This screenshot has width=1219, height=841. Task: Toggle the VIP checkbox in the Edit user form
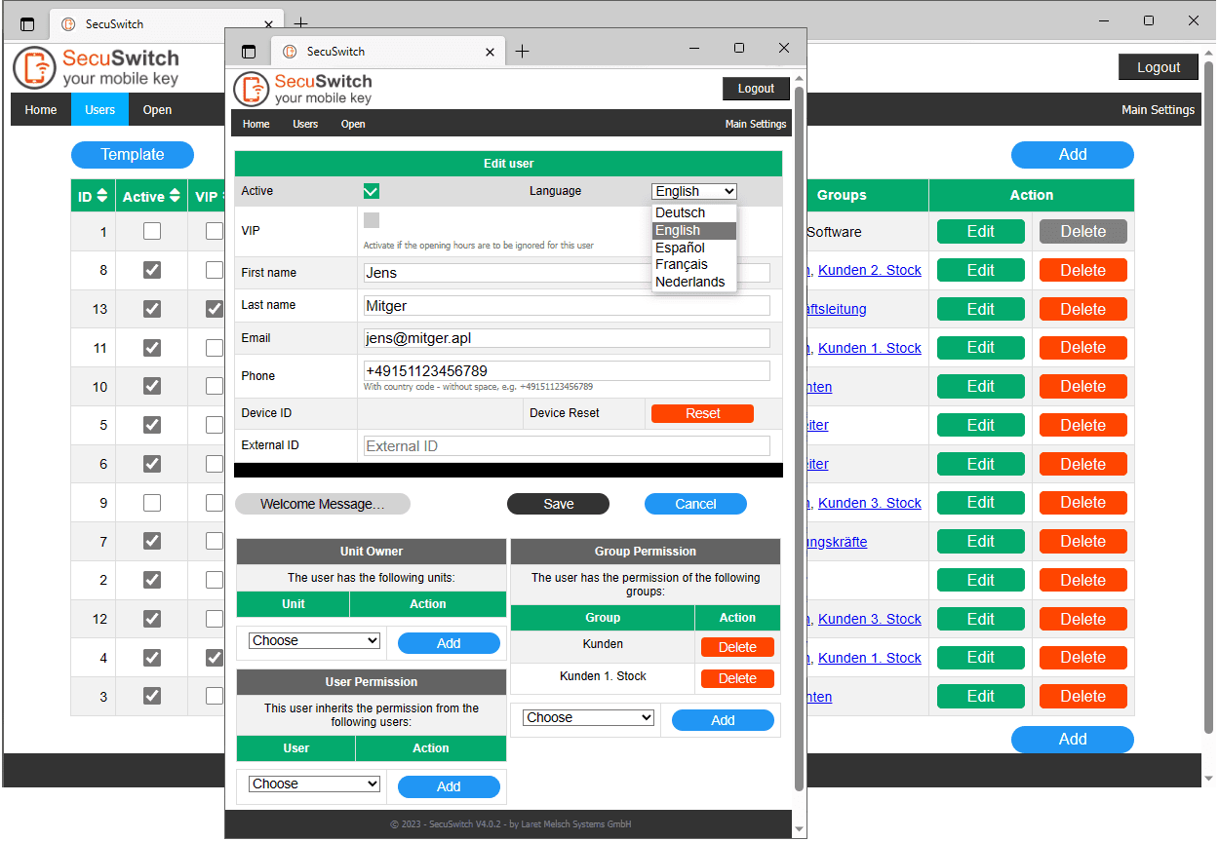coord(372,220)
